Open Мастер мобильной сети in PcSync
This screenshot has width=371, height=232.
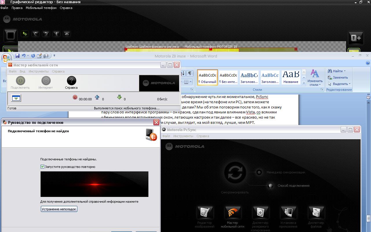232,213
